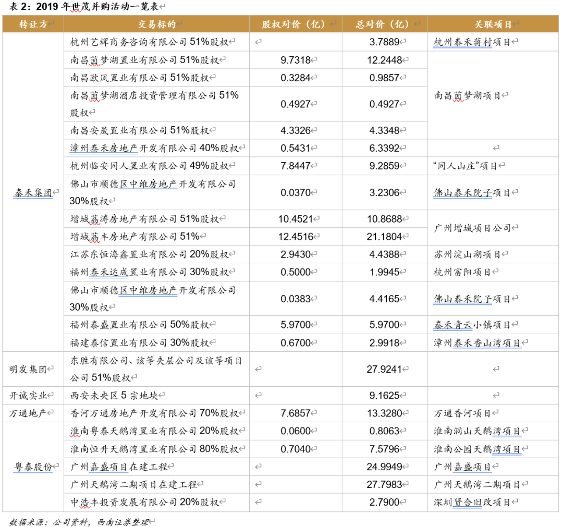Viewport: 563px width, 527px height.
Task: Click the total price value 21.1804
Action: pyautogui.click(x=384, y=237)
